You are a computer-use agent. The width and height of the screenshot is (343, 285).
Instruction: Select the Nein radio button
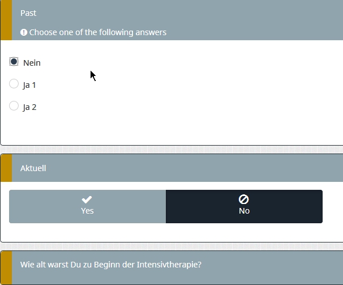[14, 62]
